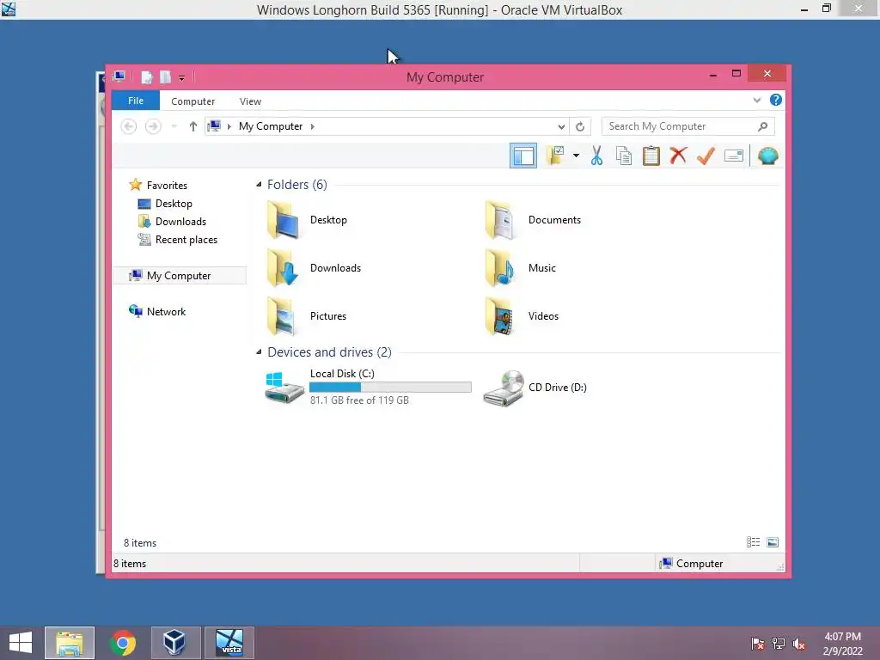
Task: Go back with the Back arrow button
Action: pyautogui.click(x=129, y=126)
